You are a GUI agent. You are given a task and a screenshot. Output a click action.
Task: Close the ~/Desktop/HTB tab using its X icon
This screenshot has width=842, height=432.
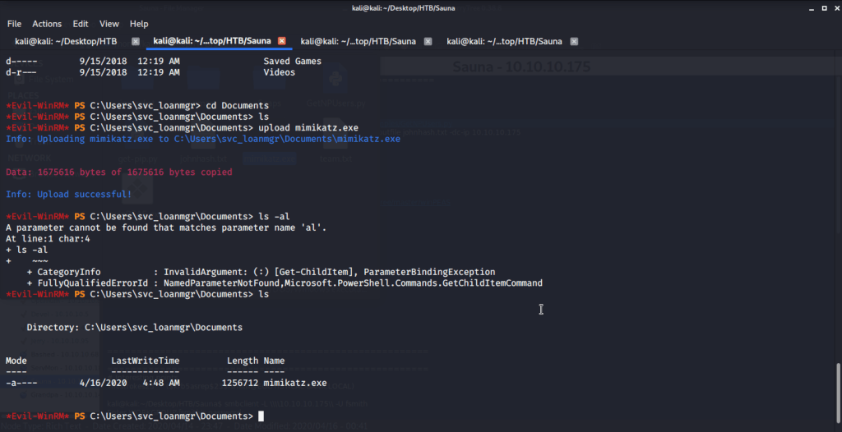(x=136, y=41)
